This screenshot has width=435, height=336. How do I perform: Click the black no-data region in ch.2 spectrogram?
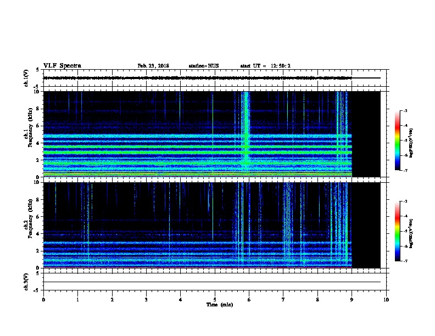366,225
